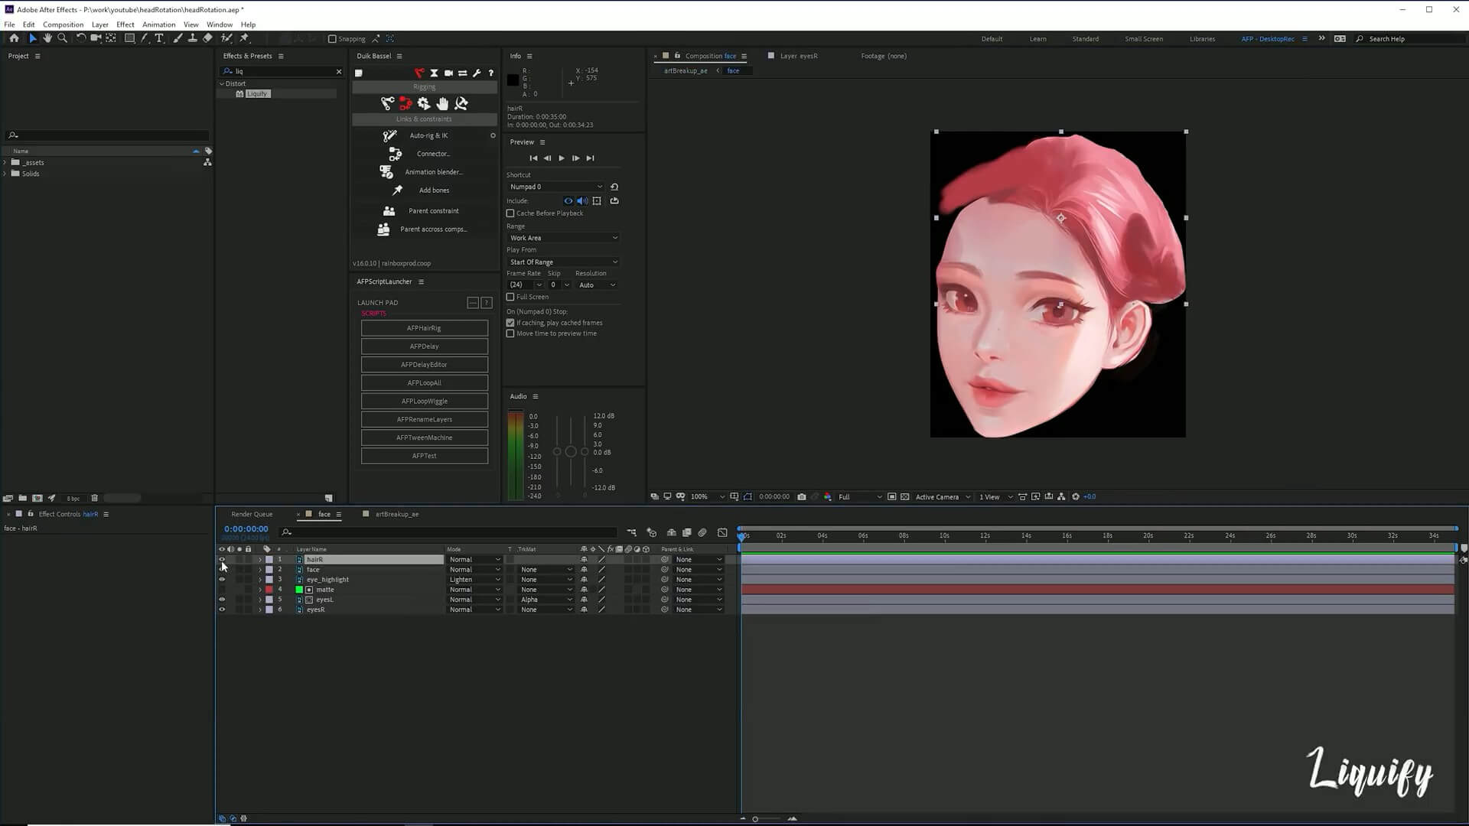Click the Auto-rig & IK tool

coord(428,135)
